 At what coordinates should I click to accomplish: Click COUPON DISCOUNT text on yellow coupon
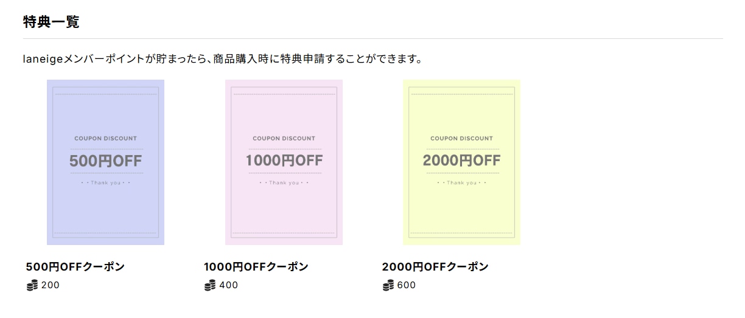(462, 139)
